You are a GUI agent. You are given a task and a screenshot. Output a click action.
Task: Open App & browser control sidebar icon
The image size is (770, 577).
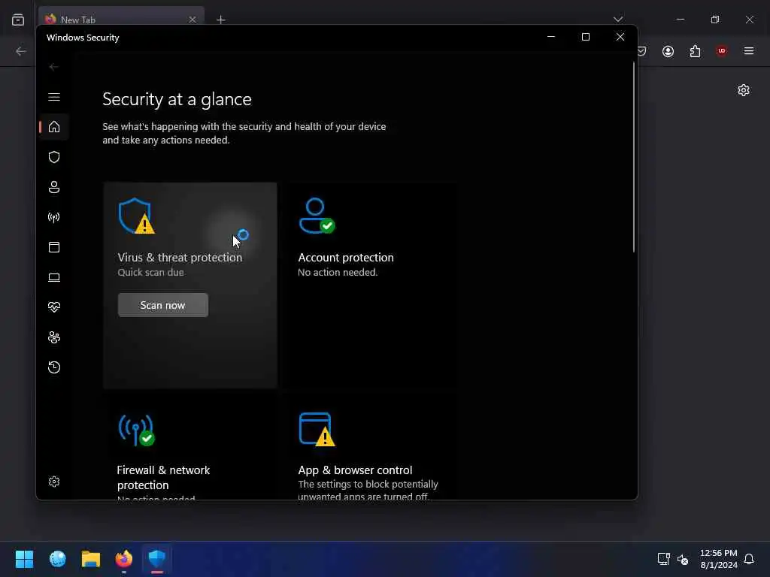click(x=54, y=246)
